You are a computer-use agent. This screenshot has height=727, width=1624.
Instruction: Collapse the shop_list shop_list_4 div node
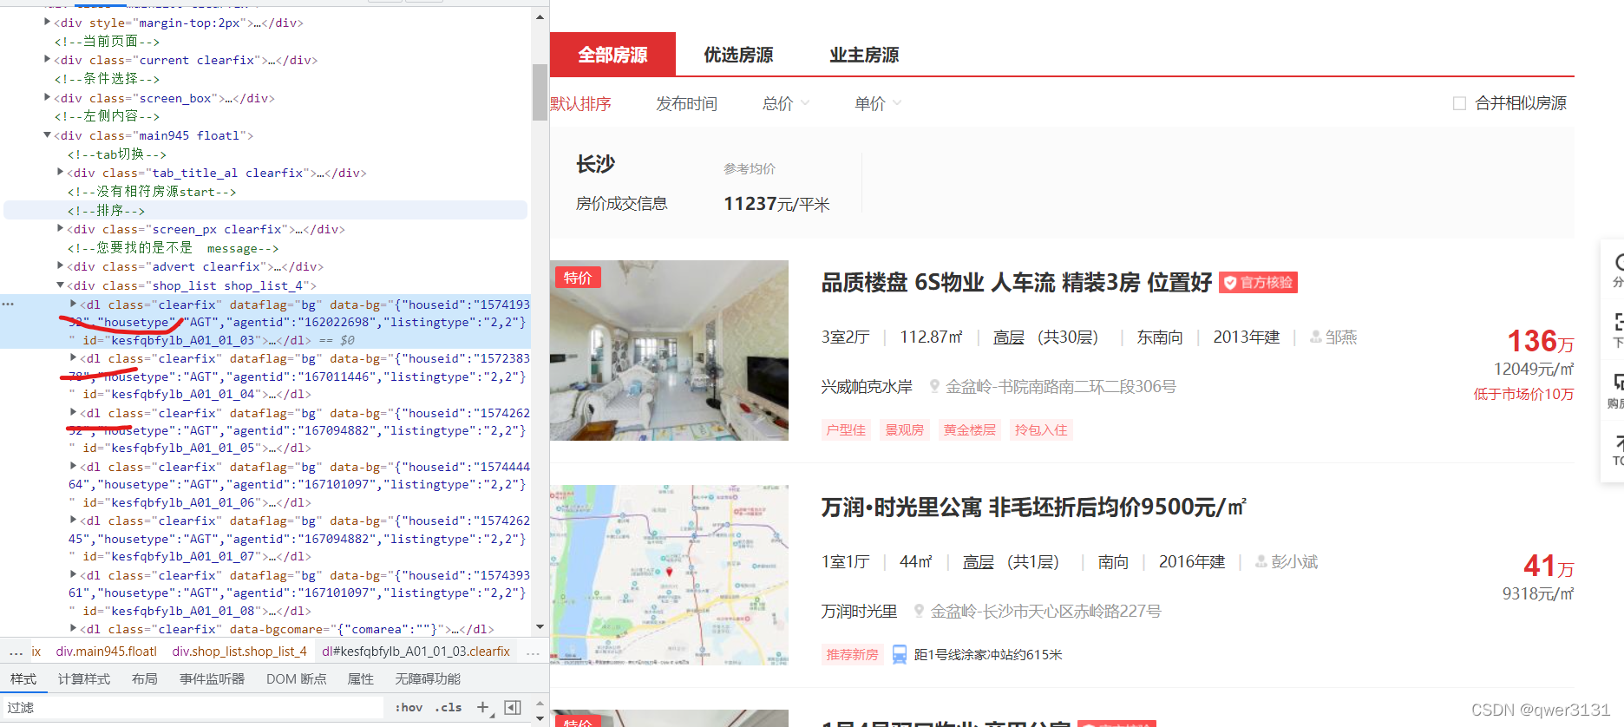60,285
